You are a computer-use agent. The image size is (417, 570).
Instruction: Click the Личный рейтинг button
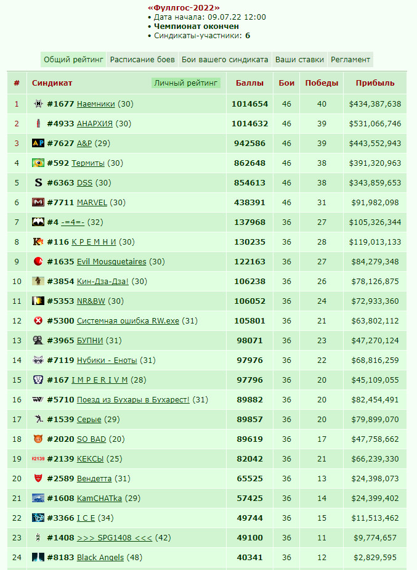click(x=186, y=83)
